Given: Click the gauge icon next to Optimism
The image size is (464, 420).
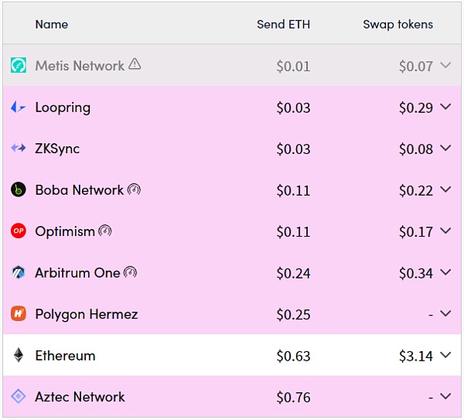Looking at the screenshot, I should click(105, 230).
